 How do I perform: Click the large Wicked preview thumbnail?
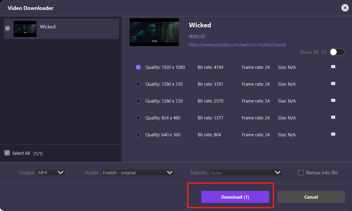pos(154,32)
